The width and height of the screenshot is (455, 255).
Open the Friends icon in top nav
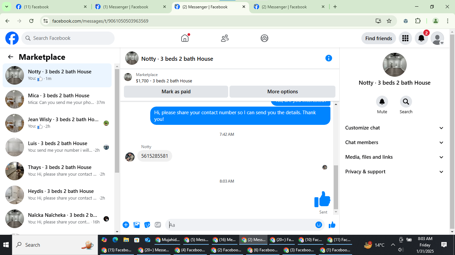coord(225,38)
